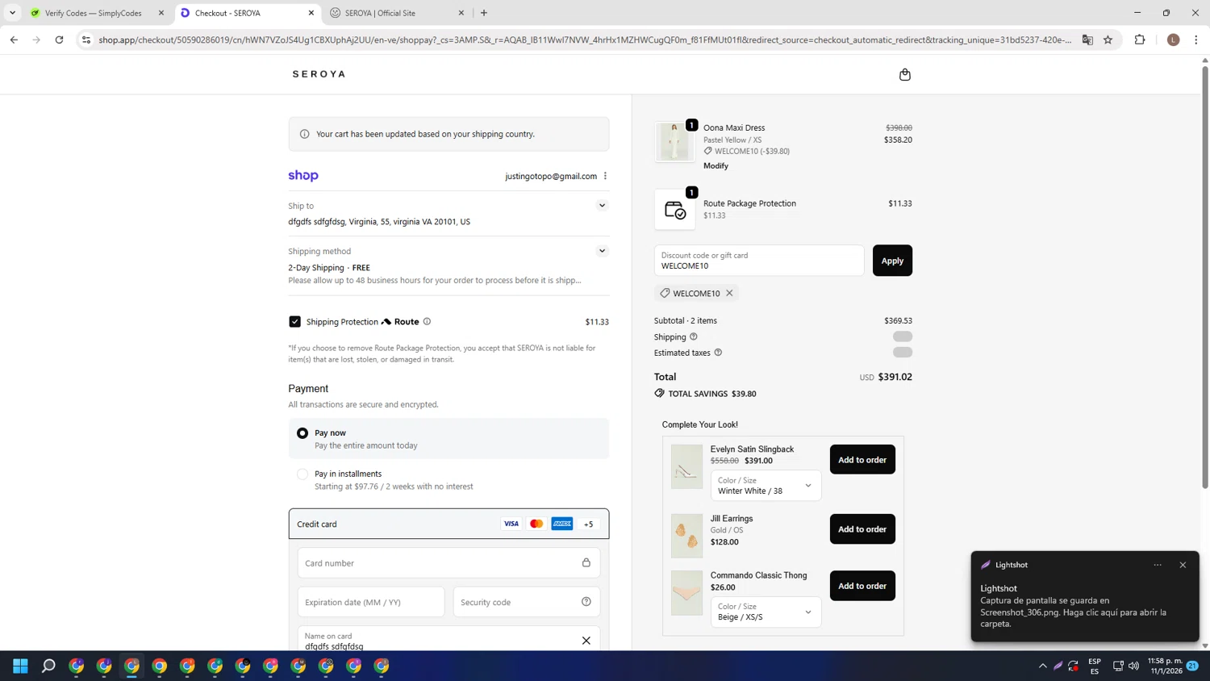
Task: Switch to SEROYA | Official Site tab
Action: point(395,13)
